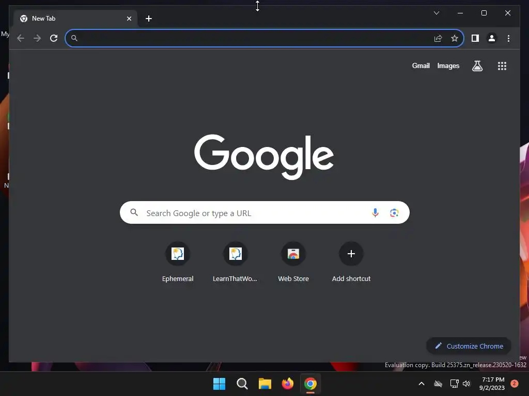Open the clock and date flyout
Viewport: 529px width, 396px height.
[x=492, y=384]
